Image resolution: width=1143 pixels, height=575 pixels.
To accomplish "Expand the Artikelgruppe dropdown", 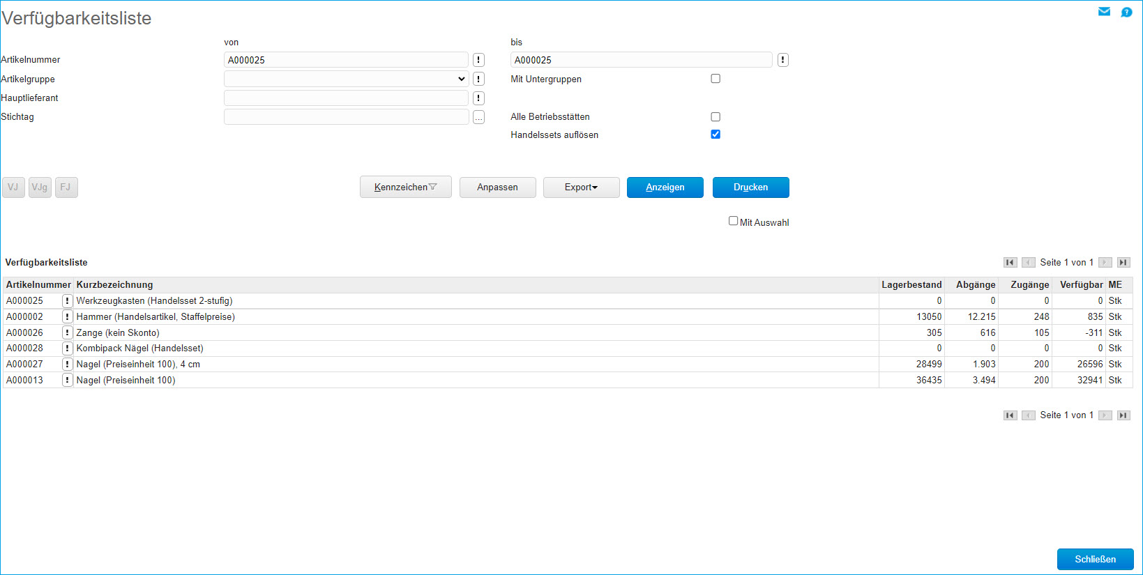I will tap(346, 79).
